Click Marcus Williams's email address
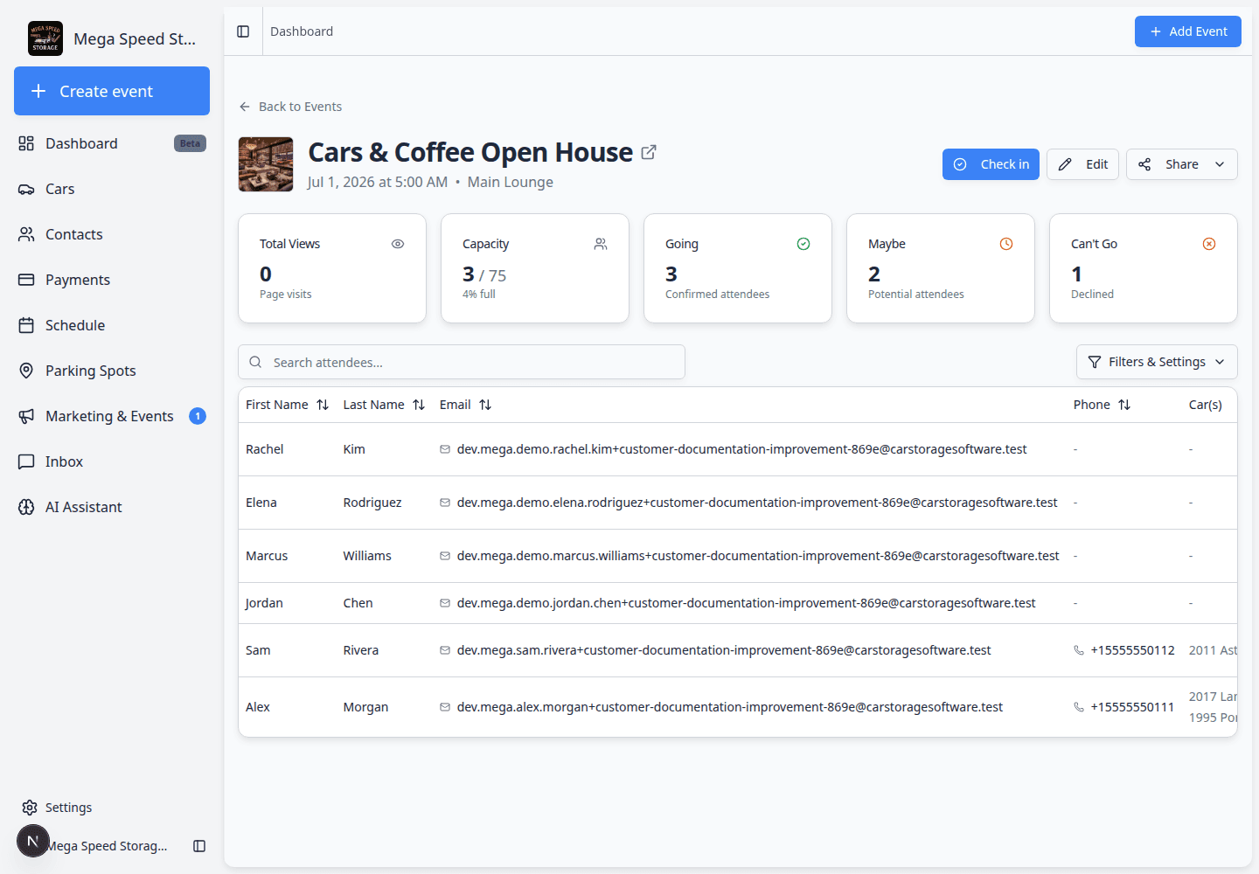 (x=758, y=556)
